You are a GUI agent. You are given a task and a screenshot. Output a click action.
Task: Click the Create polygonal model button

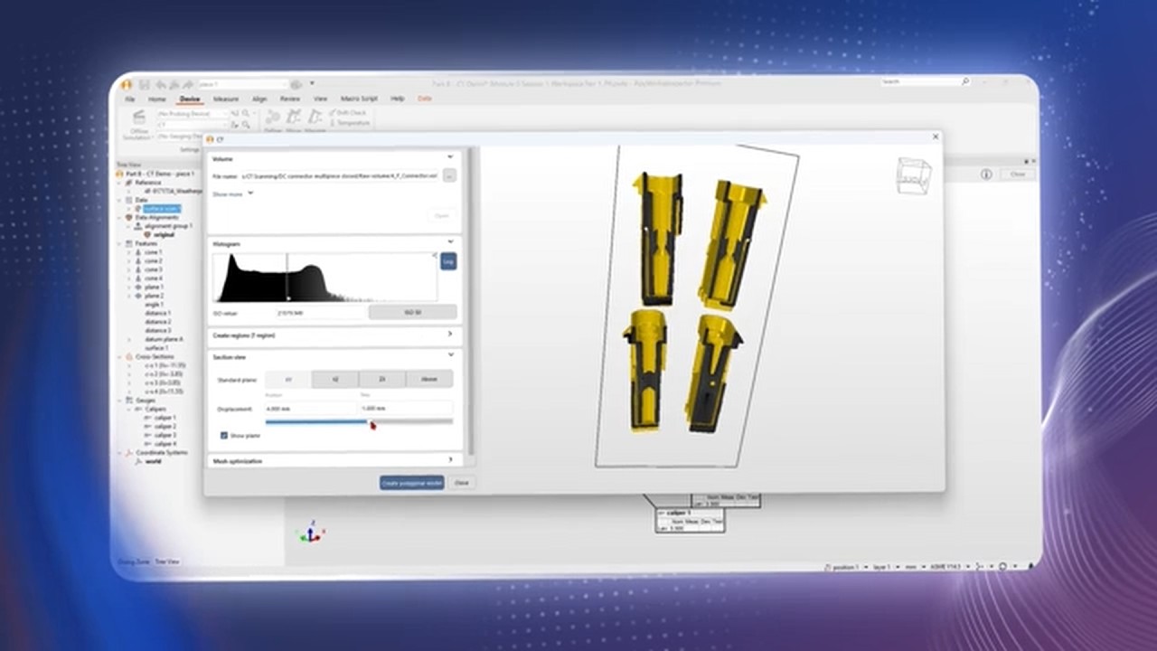pos(412,483)
